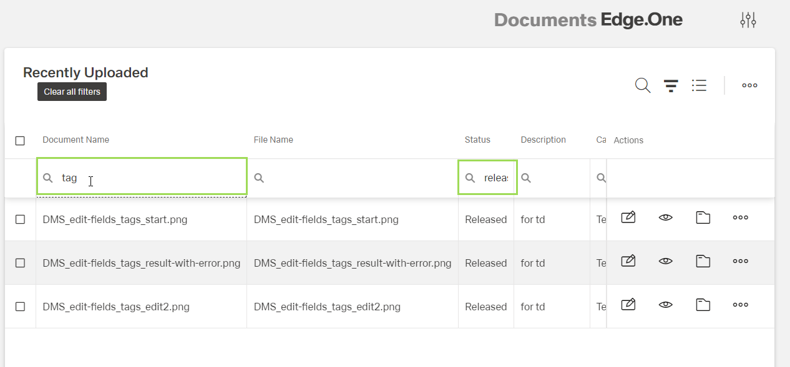This screenshot has height=367, width=790.
Task: Sort by Document Name column header
Action: coord(76,140)
